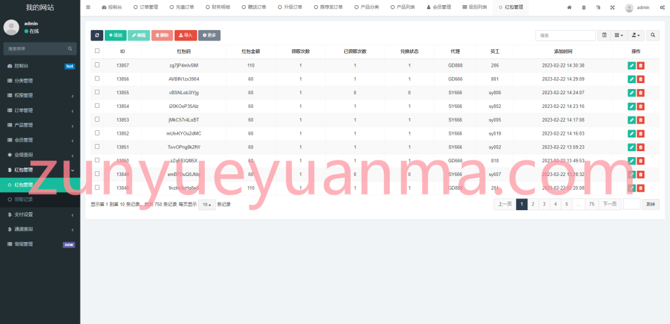Click the 编辑 toolbar button
Screen dimensions: 670x324
139,35
